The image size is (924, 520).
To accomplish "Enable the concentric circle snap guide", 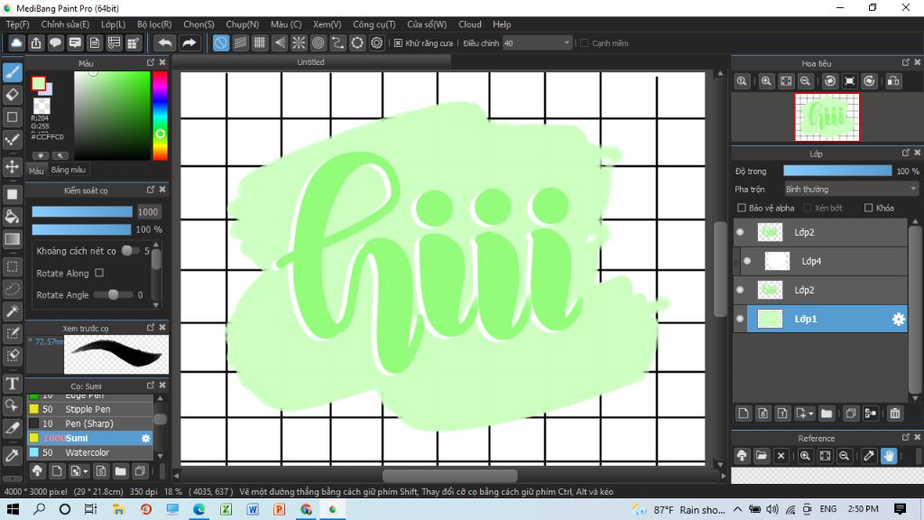I will pyautogui.click(x=319, y=43).
